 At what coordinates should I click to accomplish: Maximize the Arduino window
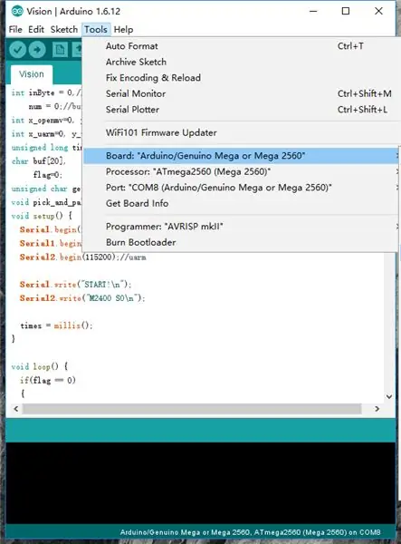tap(346, 11)
